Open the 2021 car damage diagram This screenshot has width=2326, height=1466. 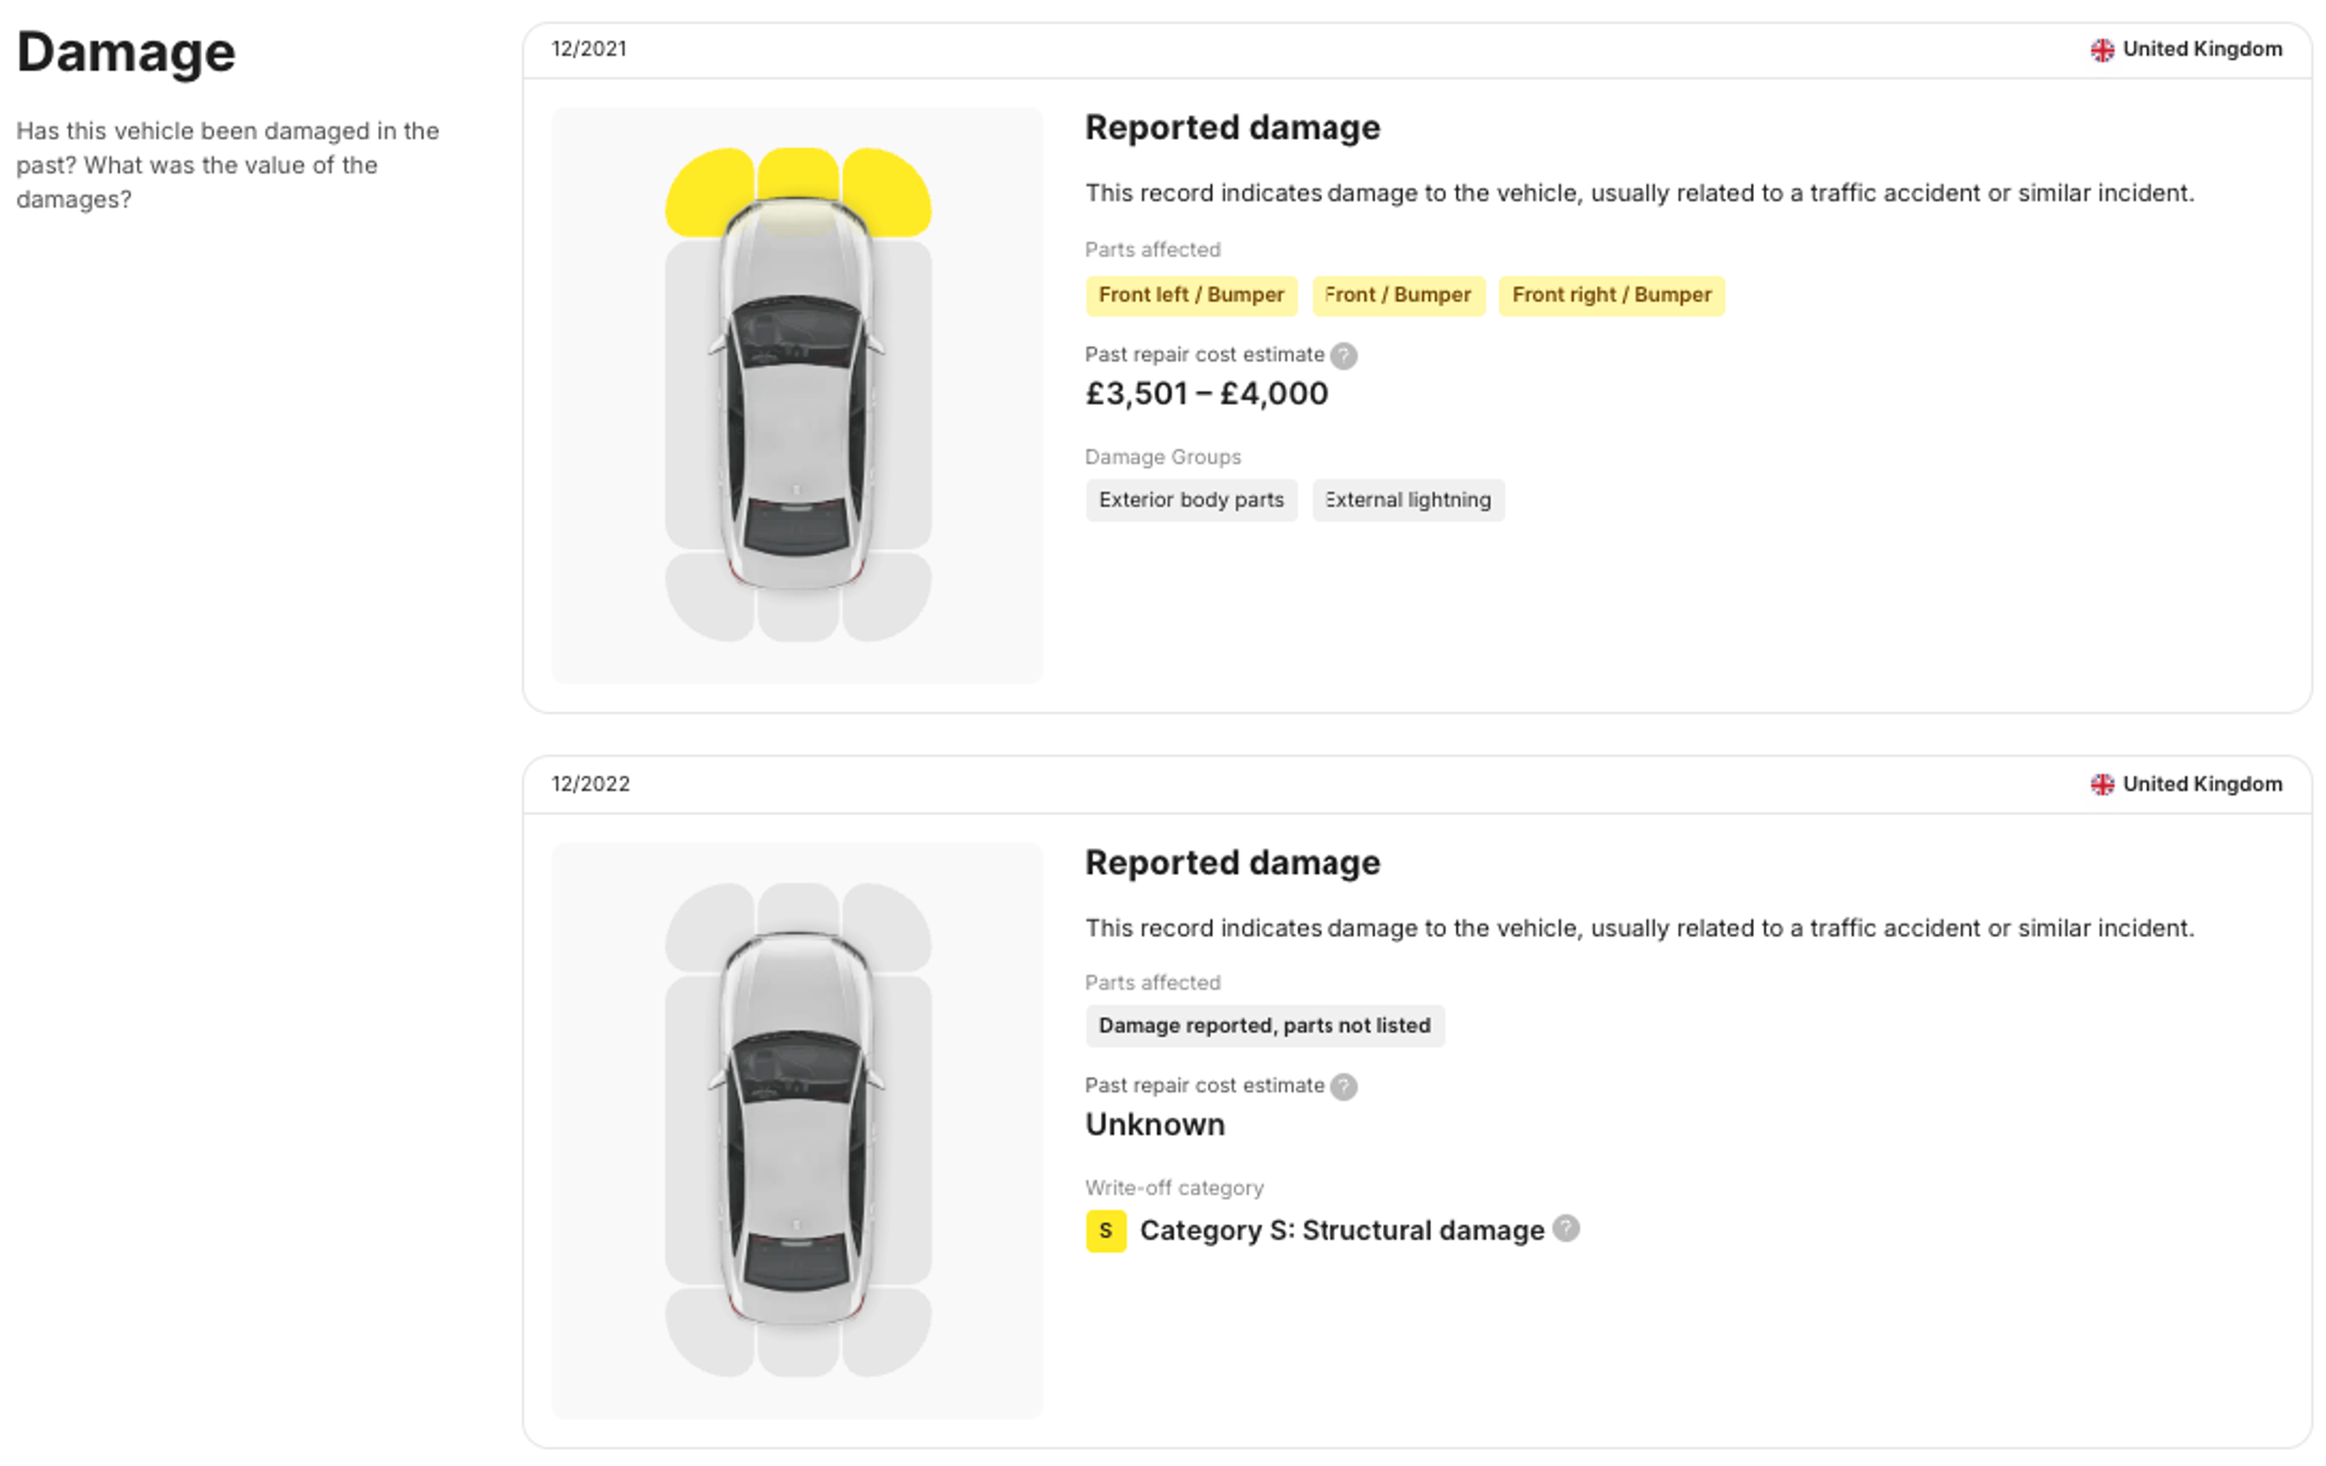798,396
